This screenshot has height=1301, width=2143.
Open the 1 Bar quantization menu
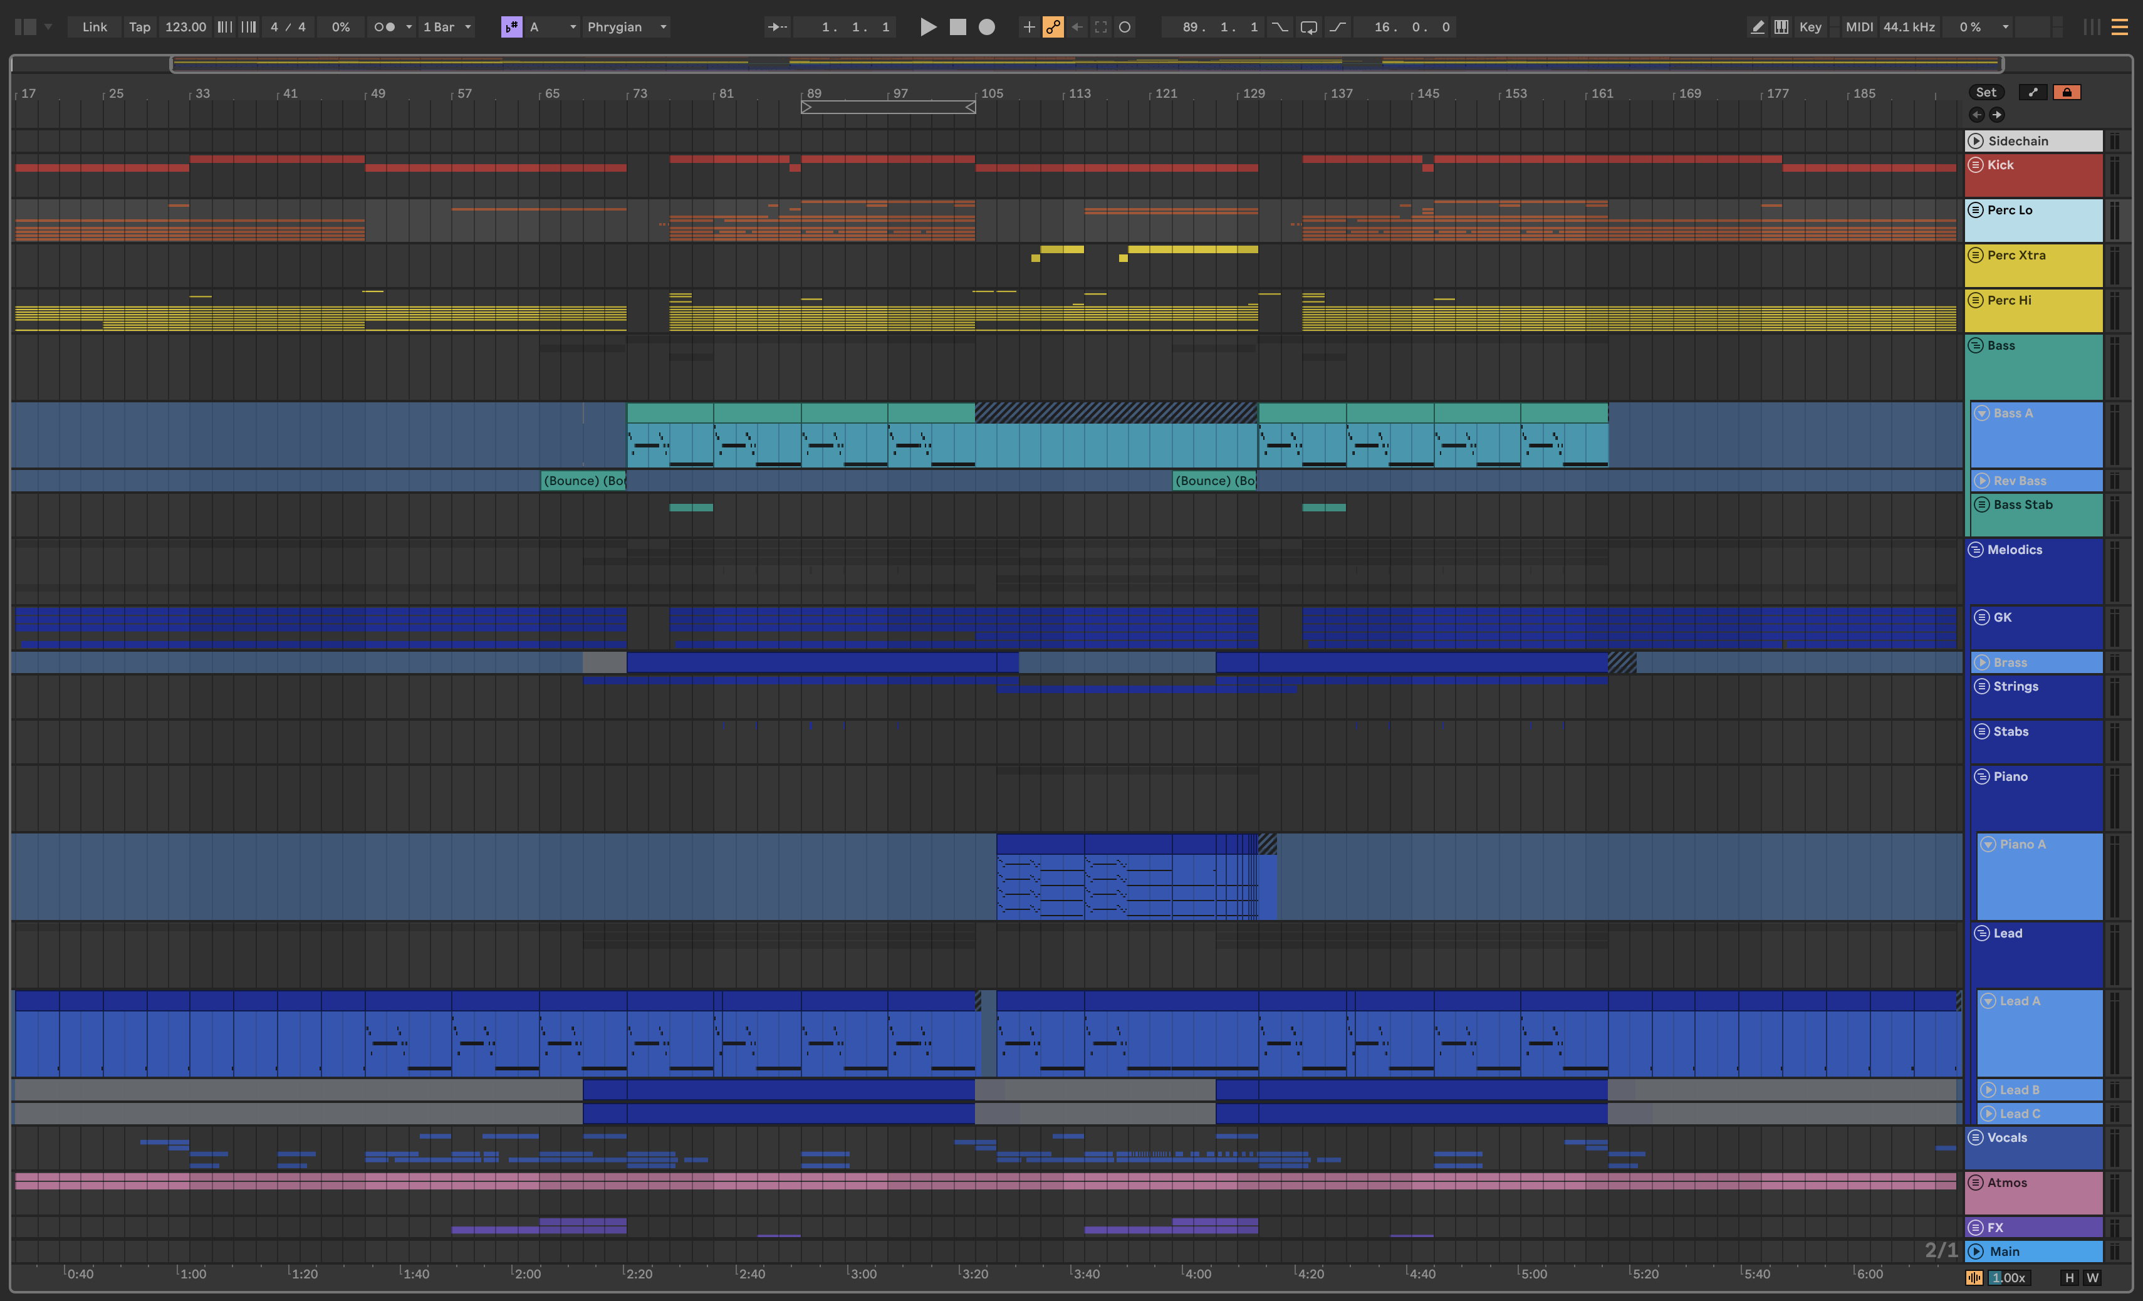click(x=447, y=27)
